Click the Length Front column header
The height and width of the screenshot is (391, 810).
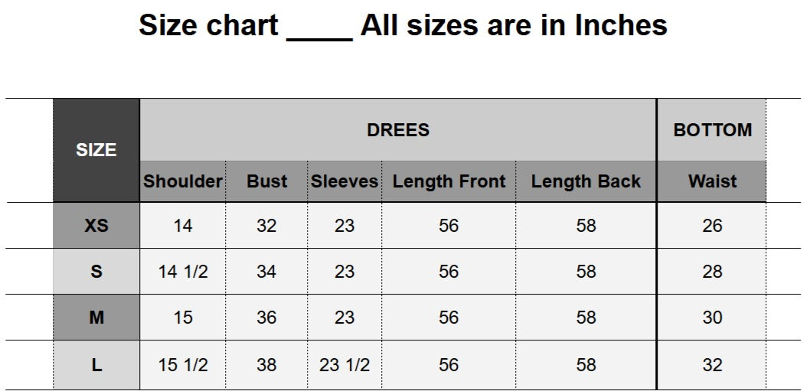pos(449,181)
